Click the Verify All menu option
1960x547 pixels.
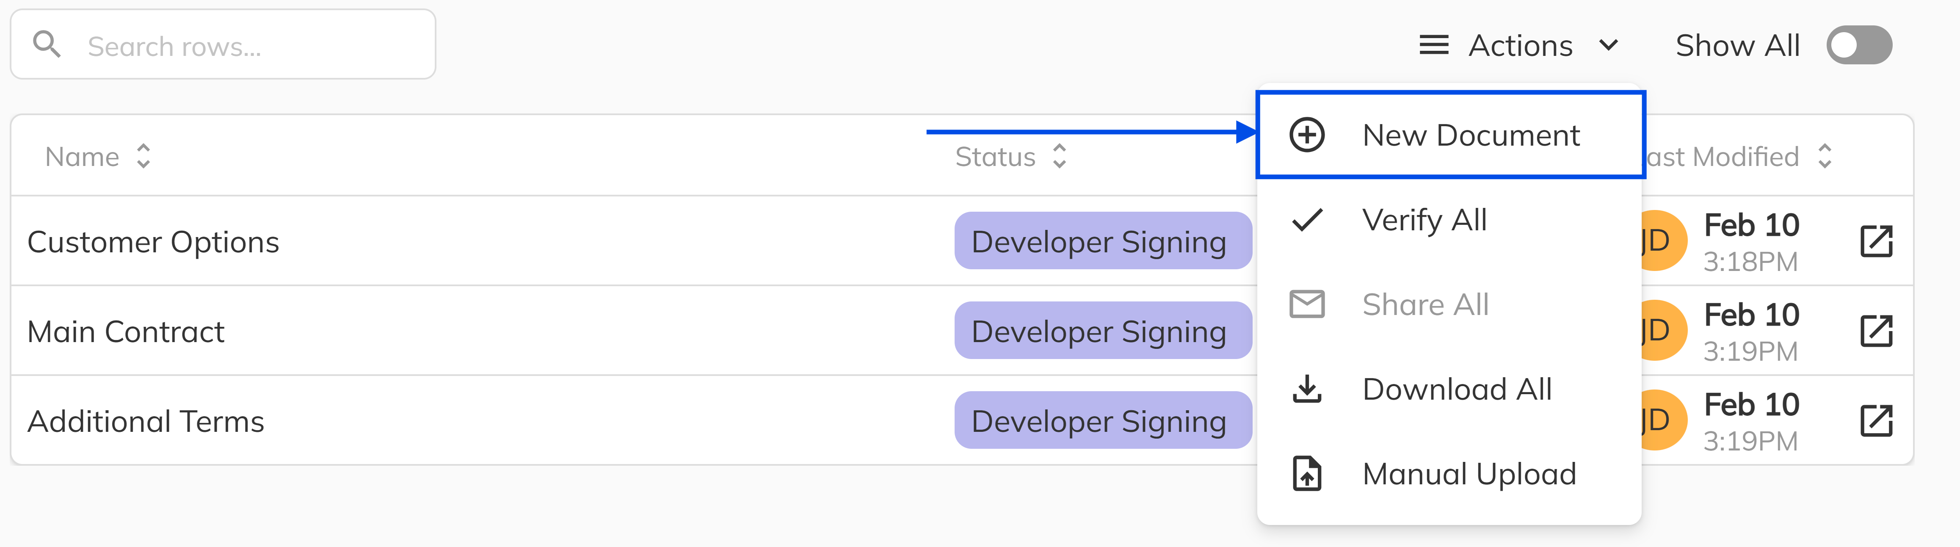point(1424,219)
